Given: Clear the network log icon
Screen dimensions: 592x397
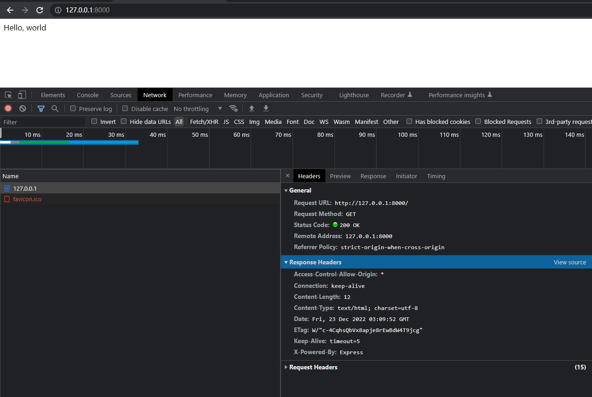Looking at the screenshot, I should (x=23, y=109).
